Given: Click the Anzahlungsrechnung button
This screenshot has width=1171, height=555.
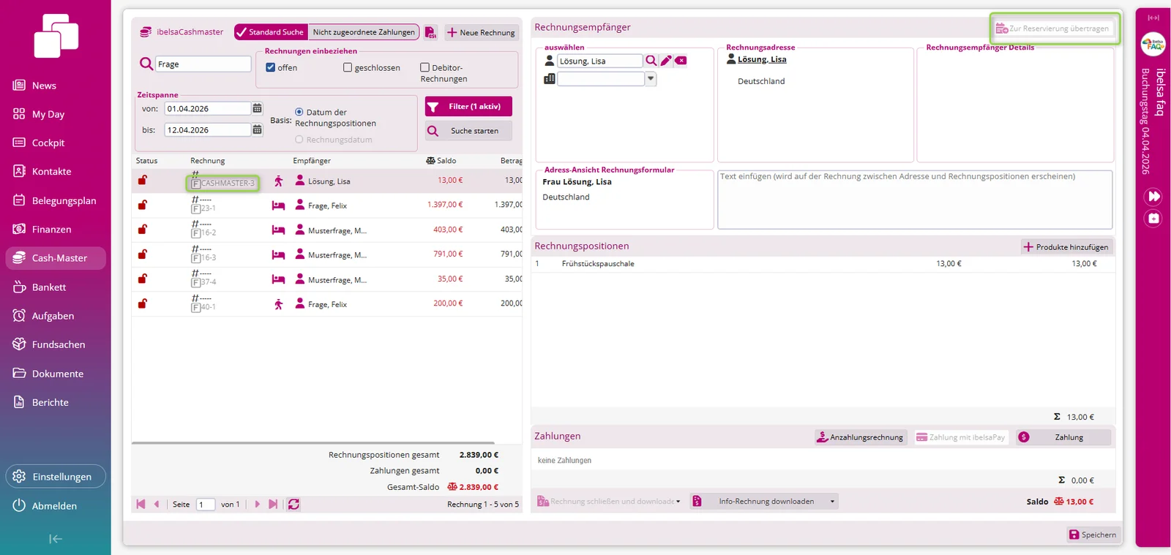Looking at the screenshot, I should pyautogui.click(x=861, y=437).
